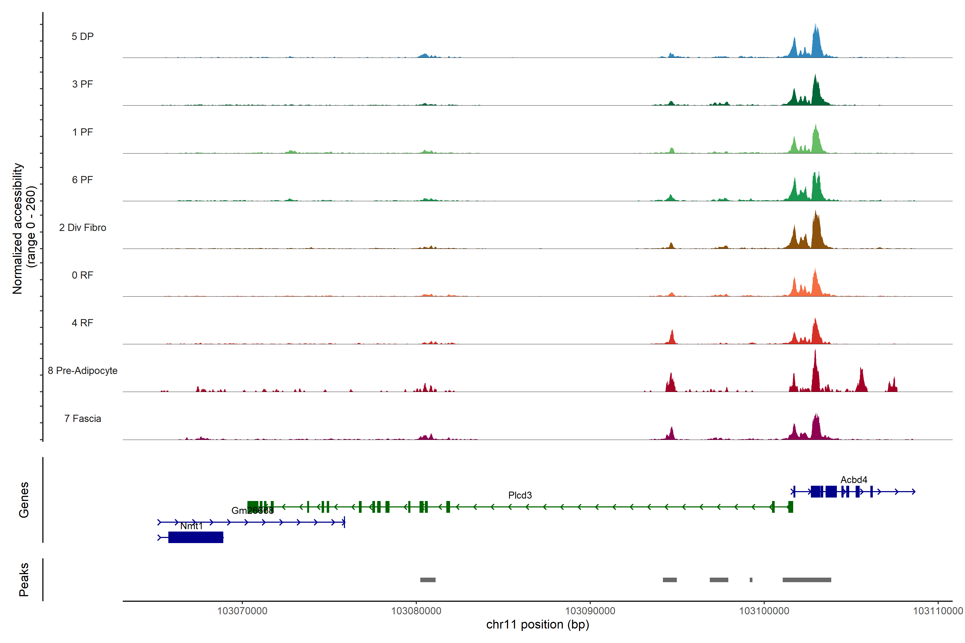This screenshot has width=965, height=643.
Task: Click the Nmt1 gene label
Action: [191, 526]
